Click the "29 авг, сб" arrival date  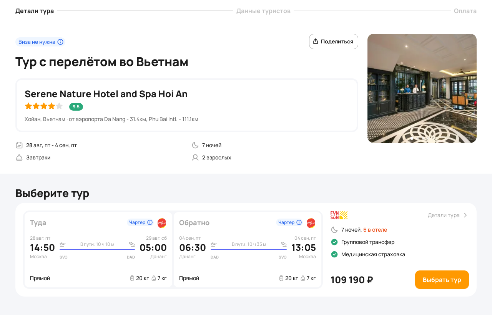(156, 238)
